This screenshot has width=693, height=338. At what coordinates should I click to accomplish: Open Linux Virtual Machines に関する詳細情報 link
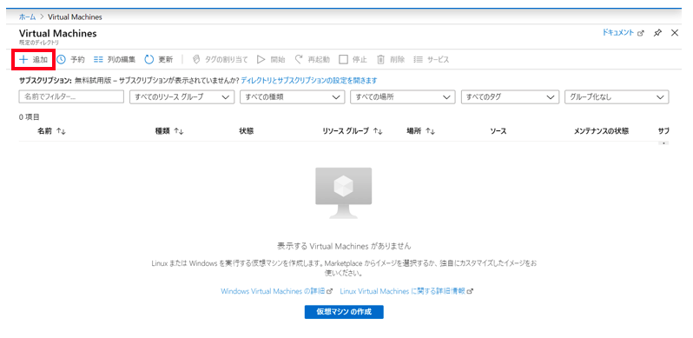click(406, 291)
